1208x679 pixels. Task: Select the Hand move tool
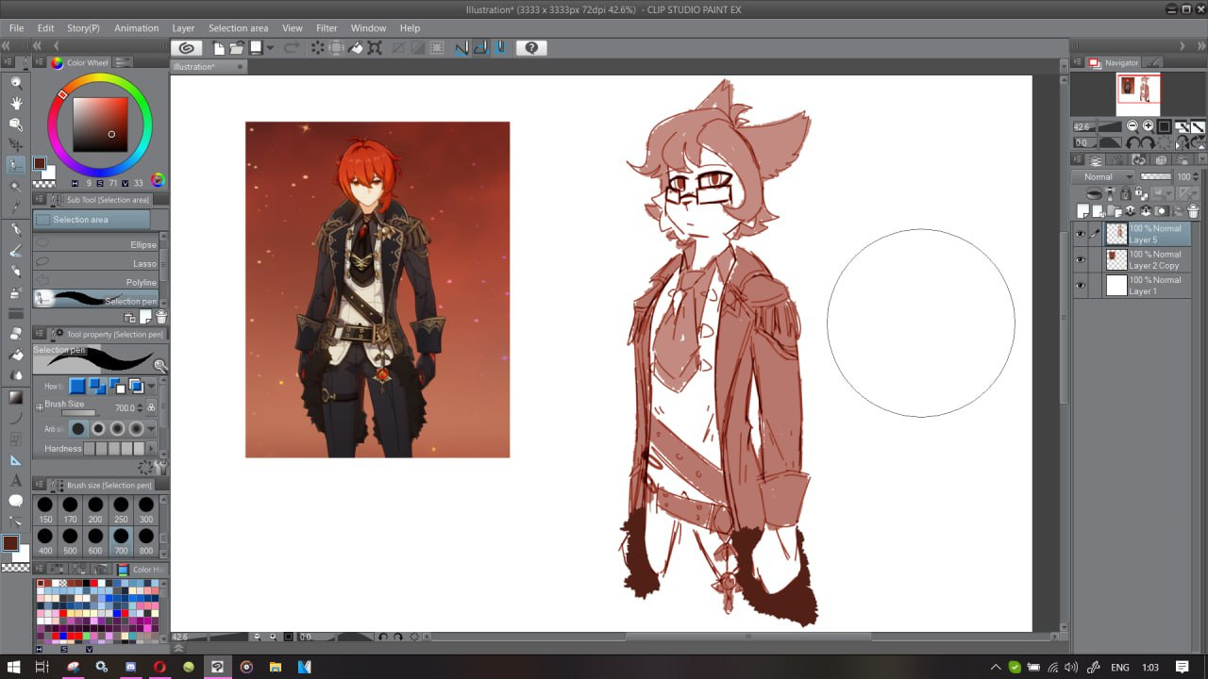(16, 103)
